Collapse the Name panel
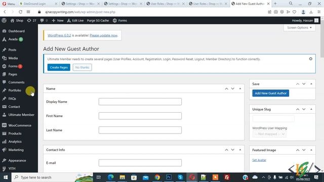Screen dimensions: 324x182 pyautogui.click(x=240, y=88)
